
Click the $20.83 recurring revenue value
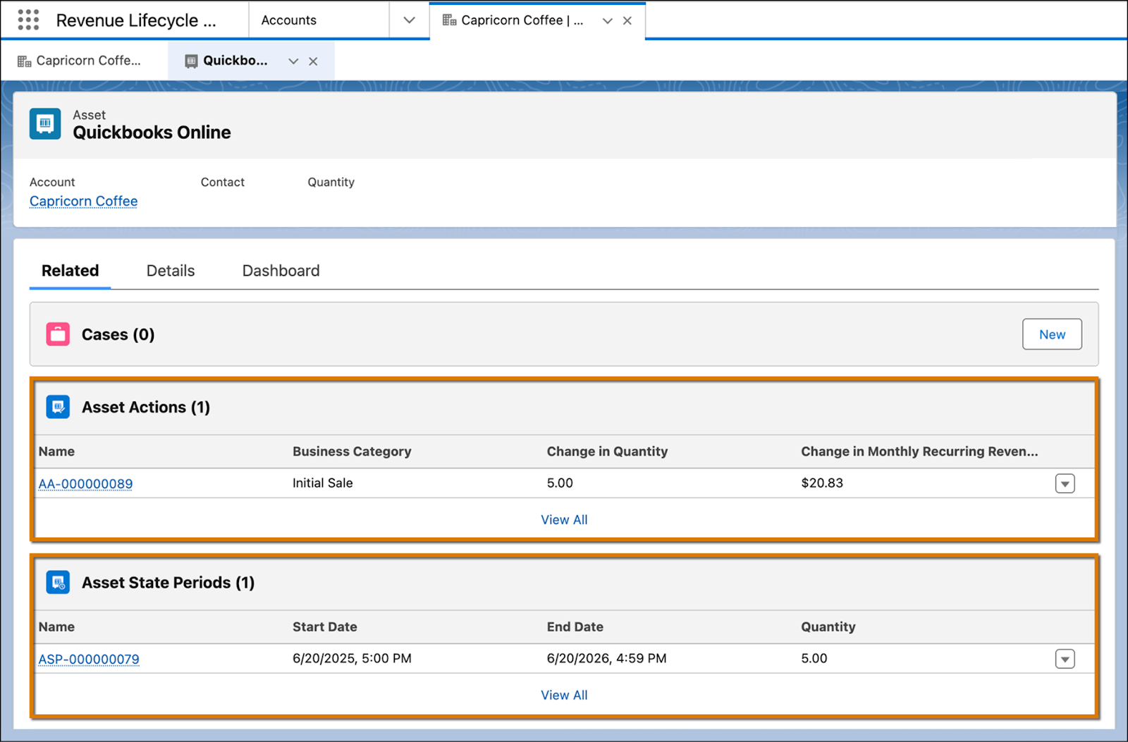tap(822, 483)
